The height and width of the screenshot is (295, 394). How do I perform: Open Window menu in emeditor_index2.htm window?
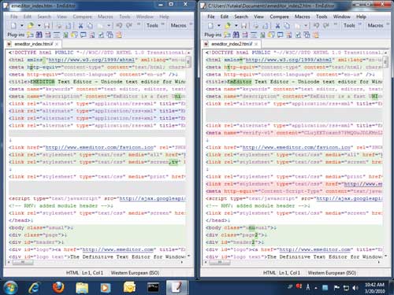click(342, 17)
